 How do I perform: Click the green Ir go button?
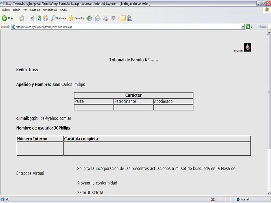pos(249,27)
